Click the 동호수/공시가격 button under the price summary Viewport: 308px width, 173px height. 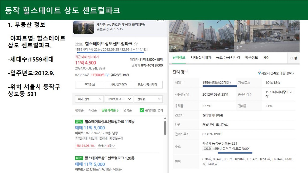pos(148,85)
